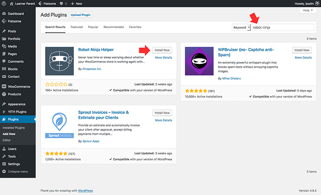The image size is (321, 195).
Task: Click the Flatsome diamond icon in sidebar
Action: tap(4, 21)
